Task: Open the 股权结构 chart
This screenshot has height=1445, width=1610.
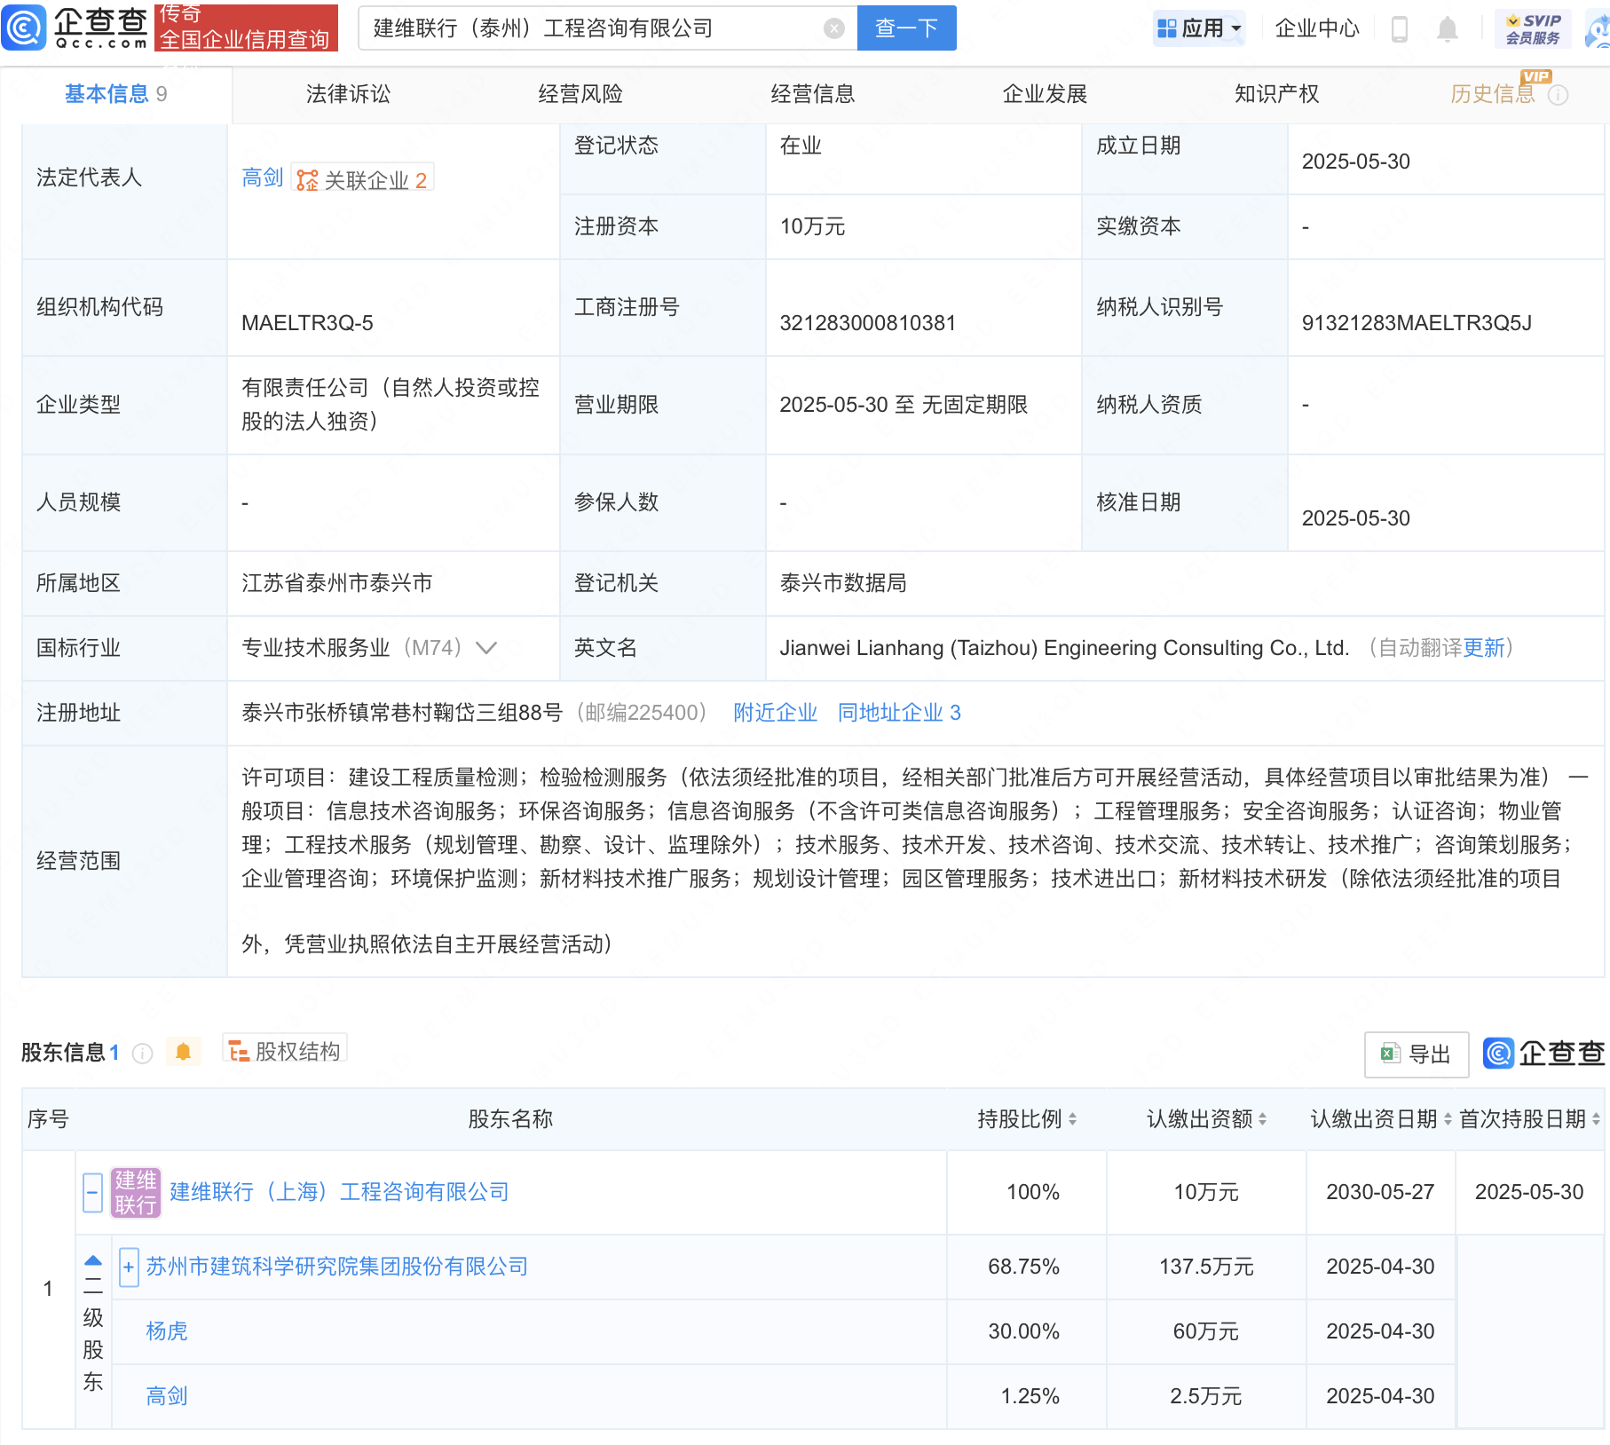Action: [x=285, y=1051]
